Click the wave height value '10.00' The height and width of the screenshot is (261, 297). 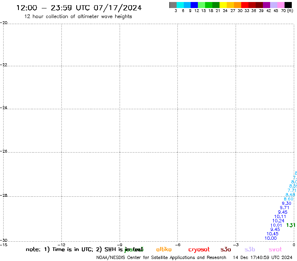(x=271, y=238)
